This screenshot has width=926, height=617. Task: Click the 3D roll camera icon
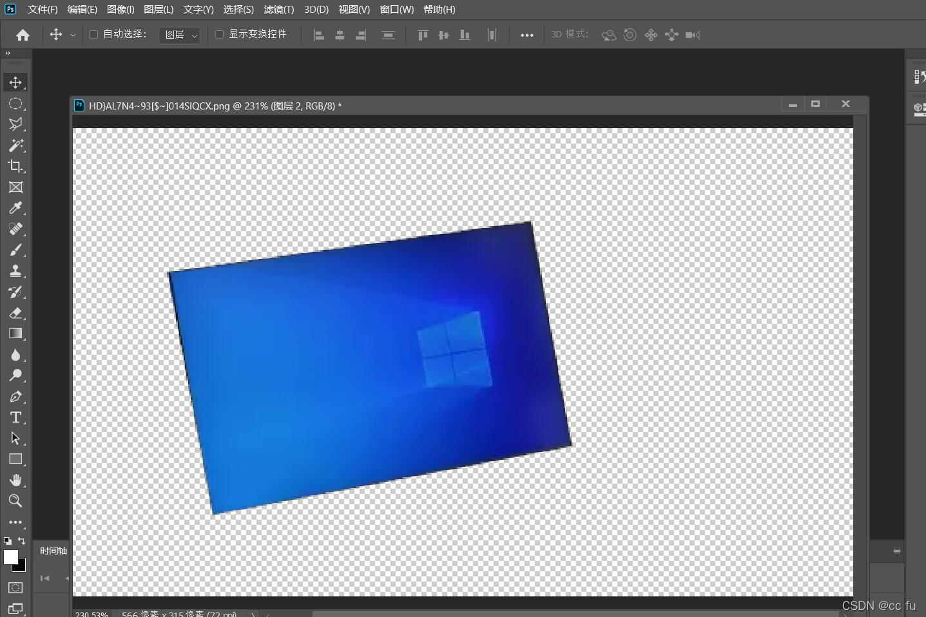coord(630,35)
